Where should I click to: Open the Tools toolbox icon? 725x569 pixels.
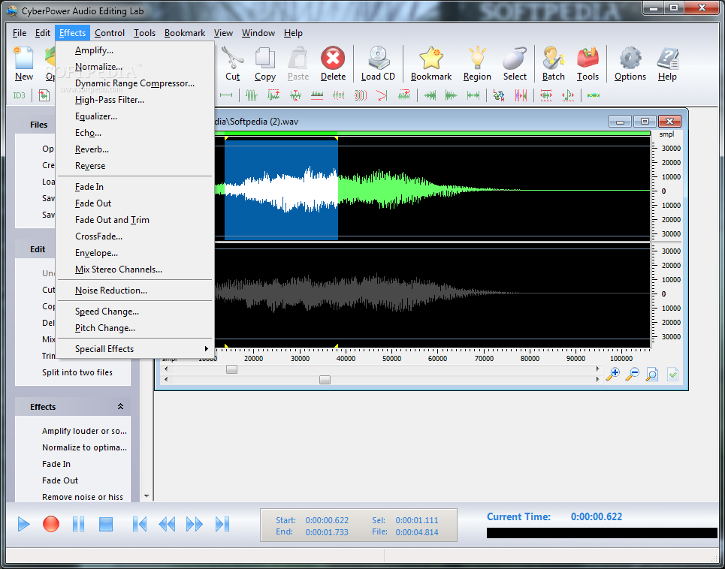(588, 64)
